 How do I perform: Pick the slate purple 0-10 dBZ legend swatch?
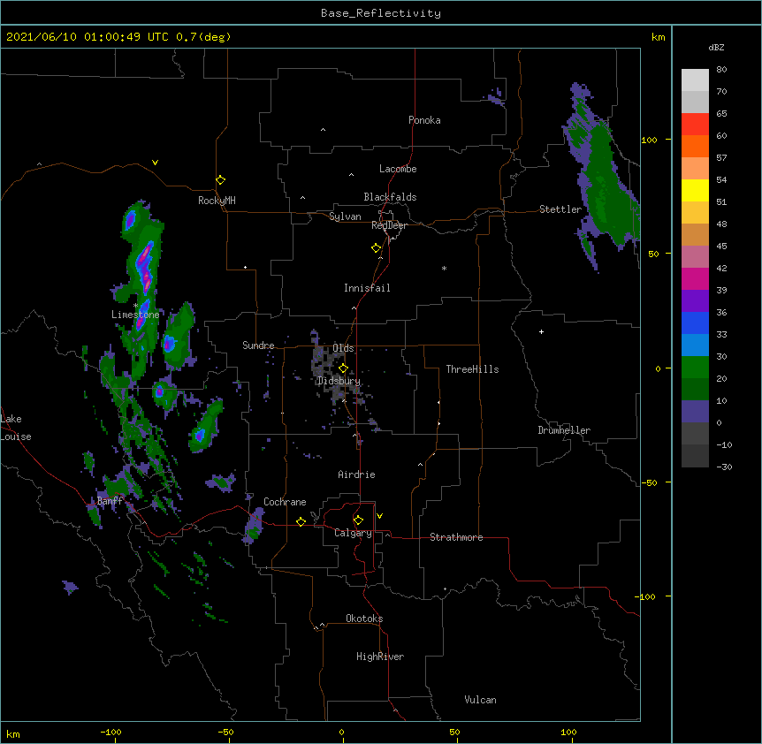(695, 412)
